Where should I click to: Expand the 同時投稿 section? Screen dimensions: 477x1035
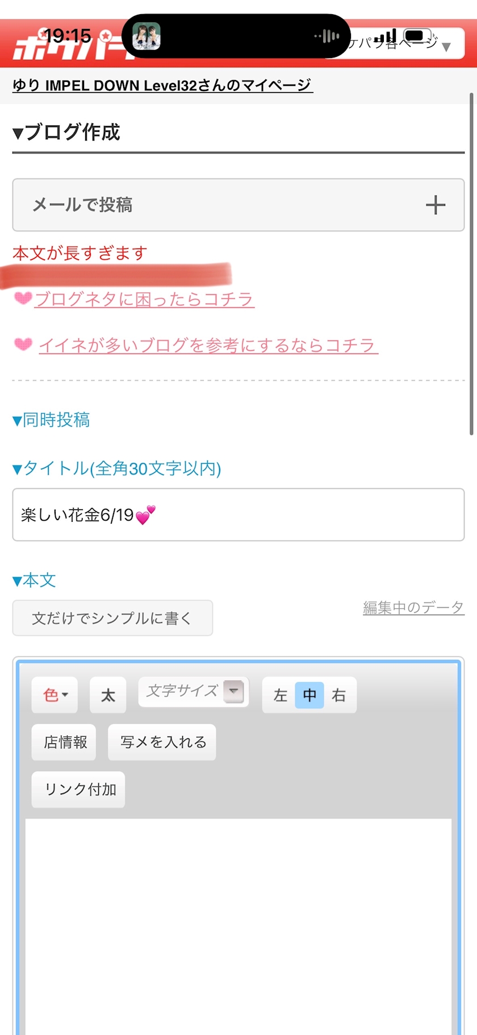click(51, 419)
